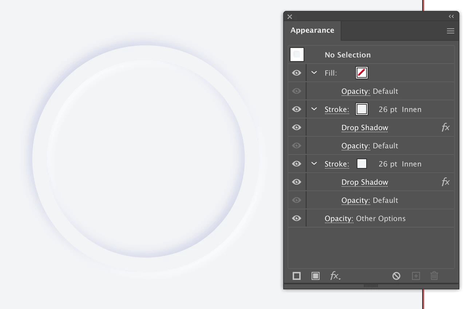
Task: Click the Fill: label text
Action: tap(331, 73)
